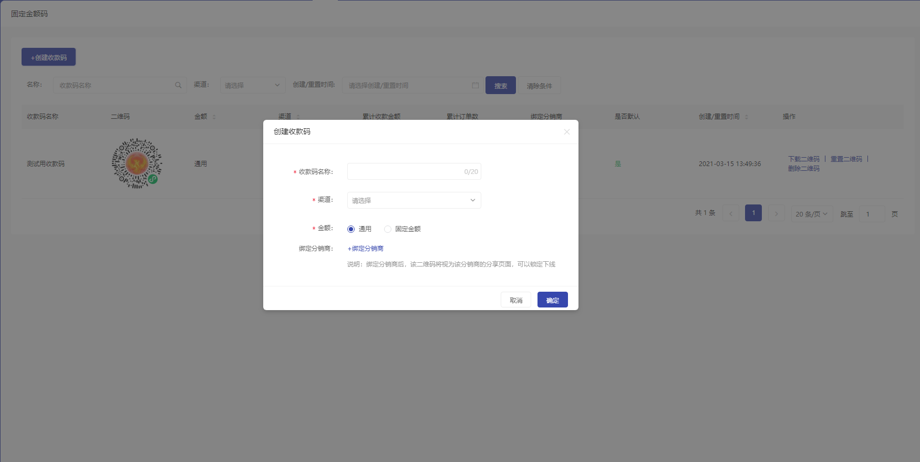
Task: Sort by 渠道 column arrows
Action: pos(298,117)
